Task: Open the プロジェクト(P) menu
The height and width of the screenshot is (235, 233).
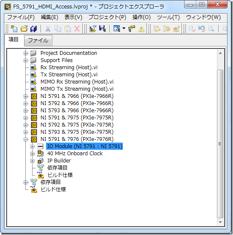Action: [x=107, y=17]
